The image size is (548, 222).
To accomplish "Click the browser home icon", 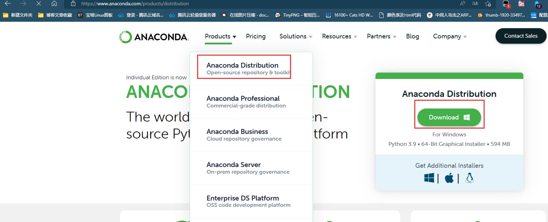I will 54,4.
